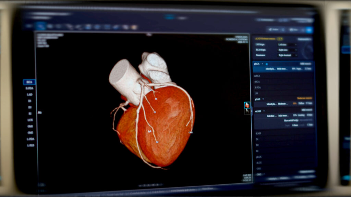Click the home icon next to pRCA
Image resolution: width=351 pixels, height=197 pixels.
click(x=267, y=64)
